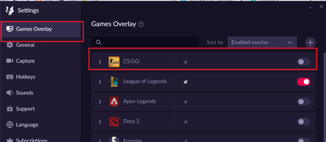Image resolution: width=326 pixels, height=142 pixels.
Task: Expand the CS:GO row chevron
Action: coord(100,62)
